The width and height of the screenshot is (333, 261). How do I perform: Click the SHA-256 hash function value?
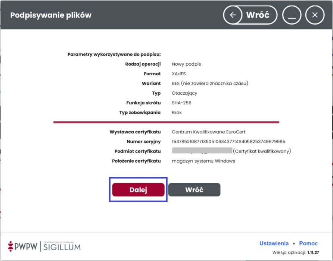click(x=181, y=103)
